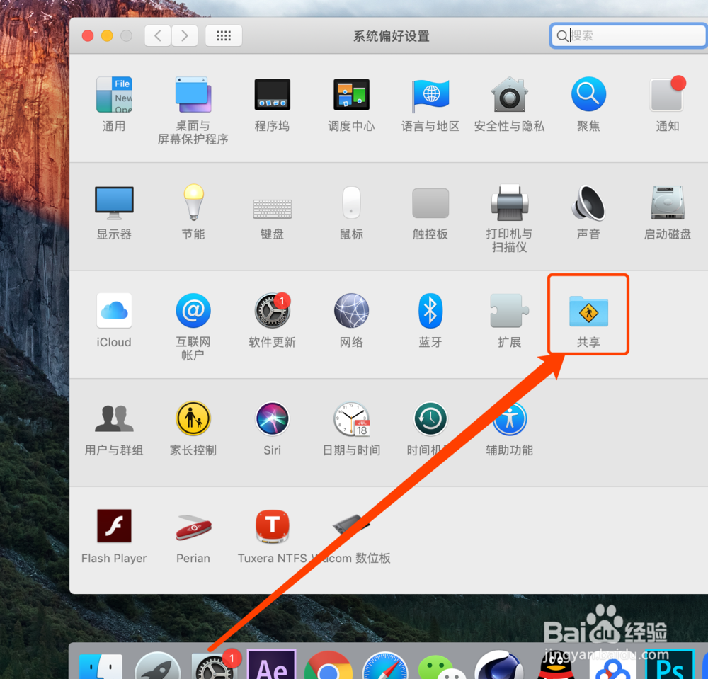
Task: Open the General (通用) preferences
Action: pyautogui.click(x=114, y=95)
